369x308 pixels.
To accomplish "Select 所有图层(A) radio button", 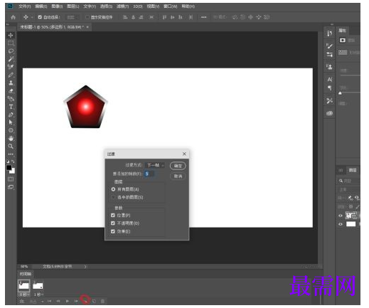I will (113, 189).
